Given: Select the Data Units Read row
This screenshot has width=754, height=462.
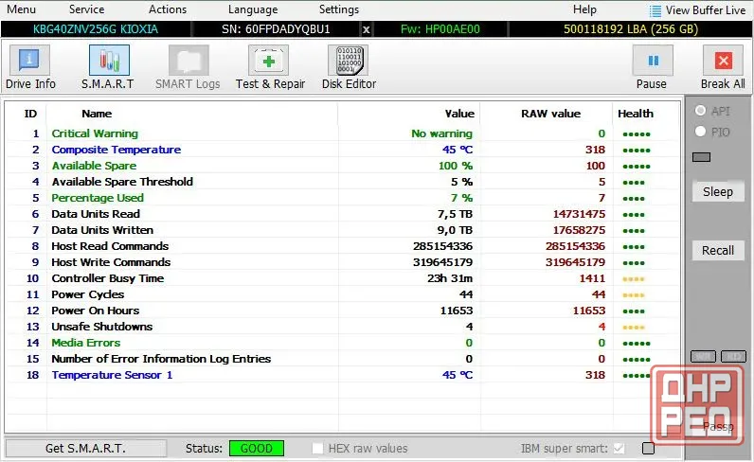Looking at the screenshot, I should pos(342,214).
